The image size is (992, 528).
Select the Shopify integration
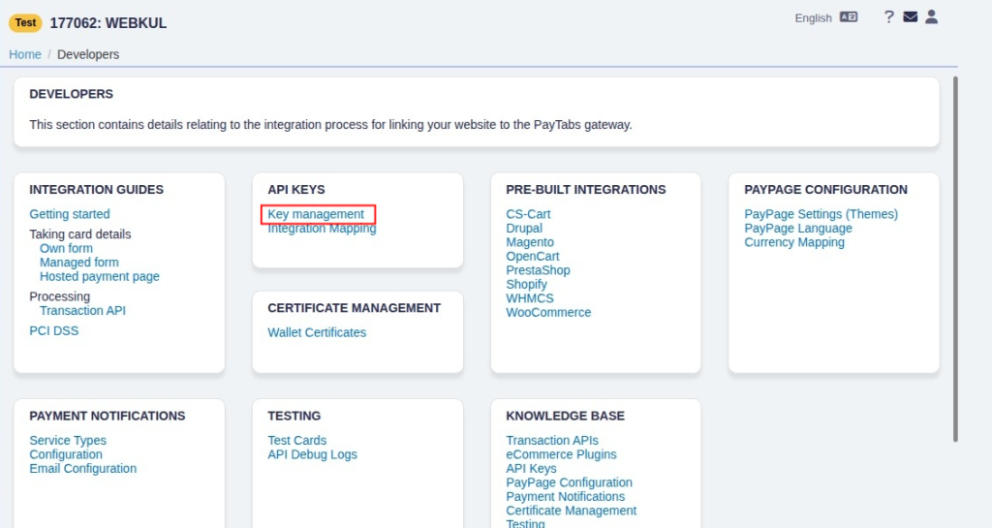point(526,285)
